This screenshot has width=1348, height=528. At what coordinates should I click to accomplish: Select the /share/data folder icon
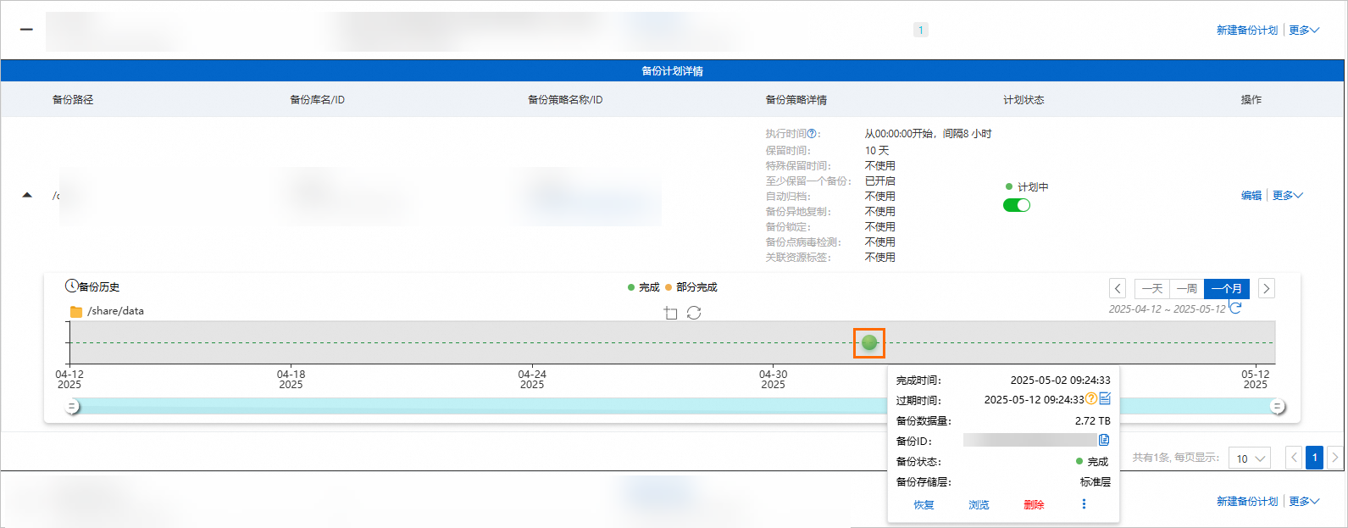click(76, 311)
